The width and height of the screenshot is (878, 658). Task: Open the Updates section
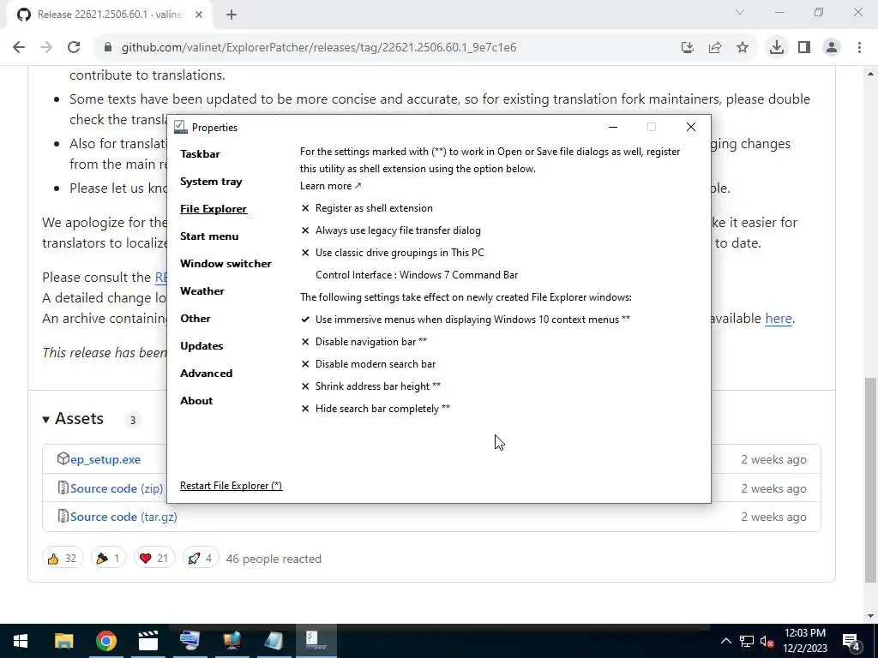(201, 346)
